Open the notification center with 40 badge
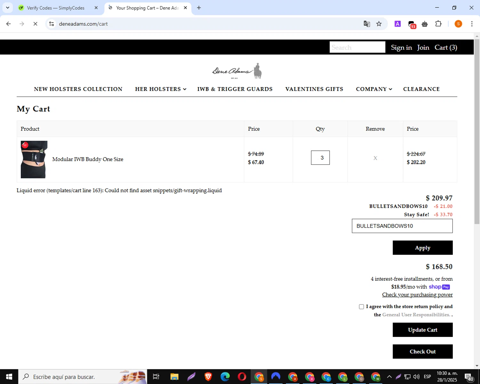The height and width of the screenshot is (384, 480). coord(469,377)
